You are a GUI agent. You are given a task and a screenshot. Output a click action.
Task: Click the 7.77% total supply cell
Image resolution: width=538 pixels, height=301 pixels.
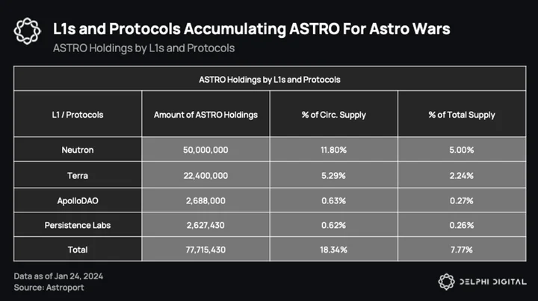click(462, 250)
